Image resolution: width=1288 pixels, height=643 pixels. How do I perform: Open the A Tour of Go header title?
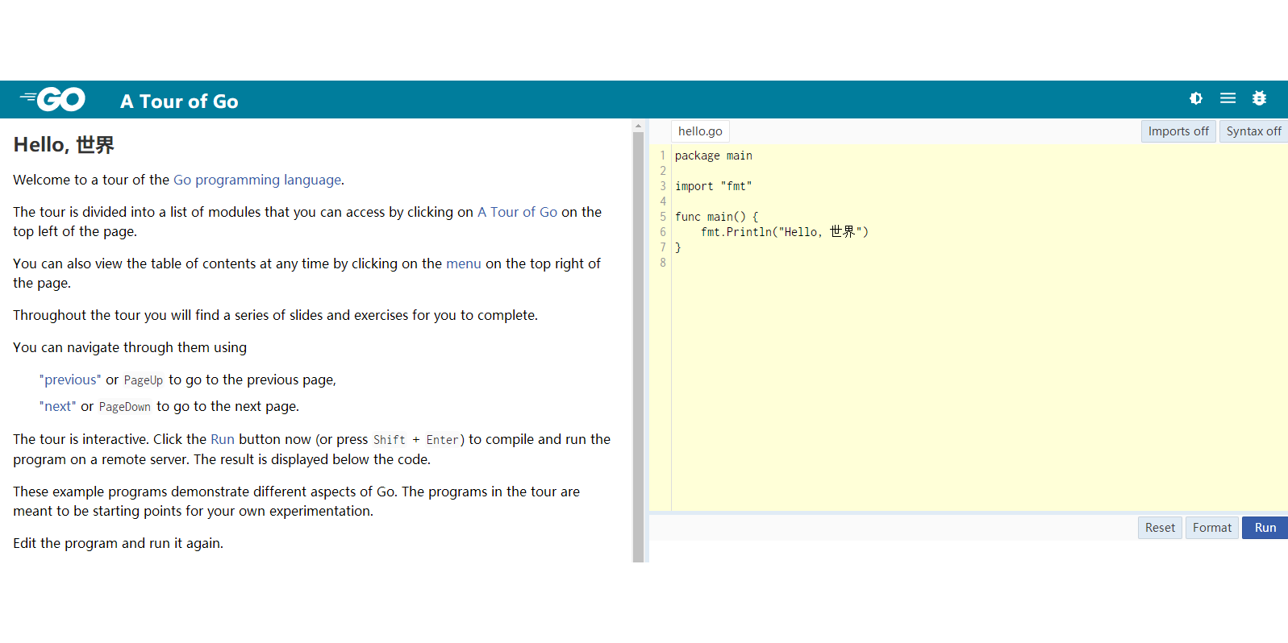coord(179,102)
